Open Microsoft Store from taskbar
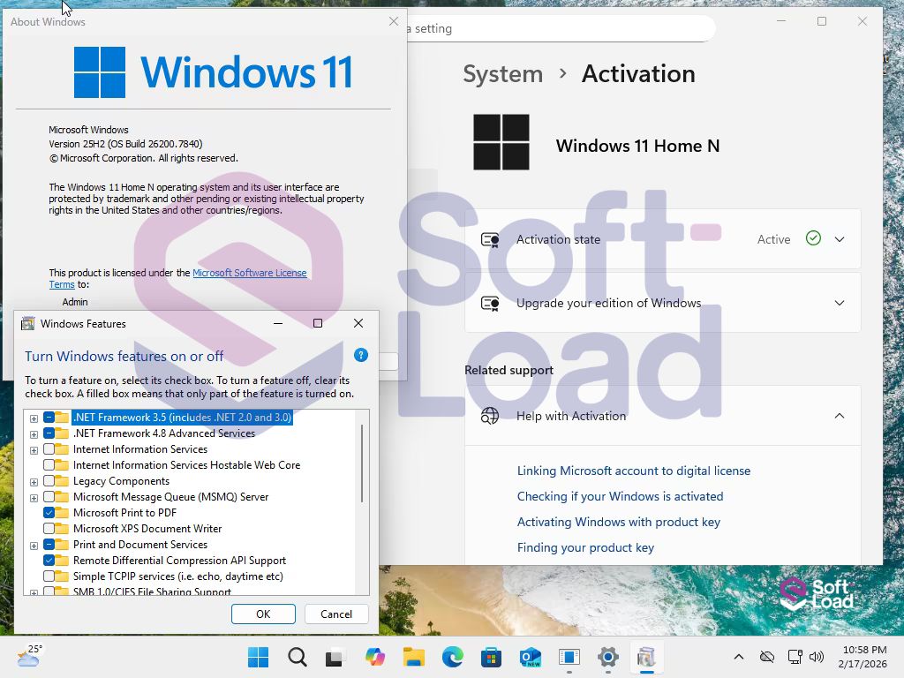 [x=491, y=657]
